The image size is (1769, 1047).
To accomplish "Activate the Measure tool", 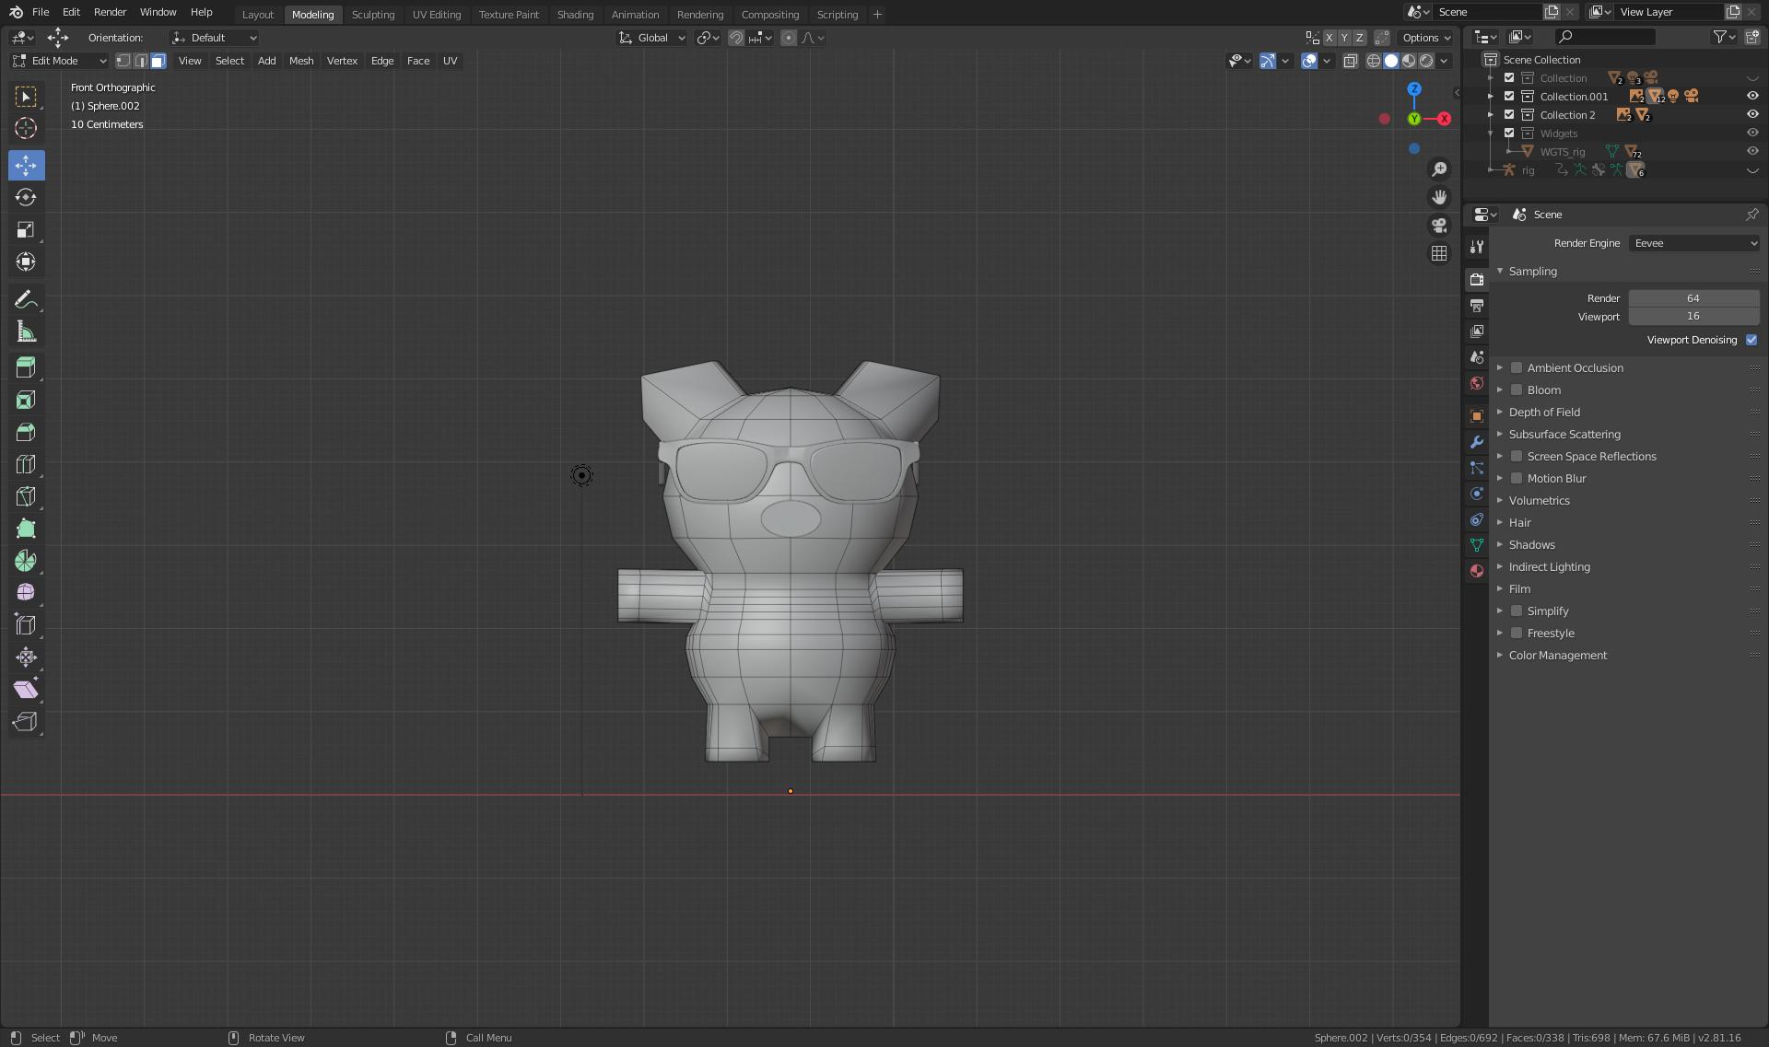I will 26,331.
